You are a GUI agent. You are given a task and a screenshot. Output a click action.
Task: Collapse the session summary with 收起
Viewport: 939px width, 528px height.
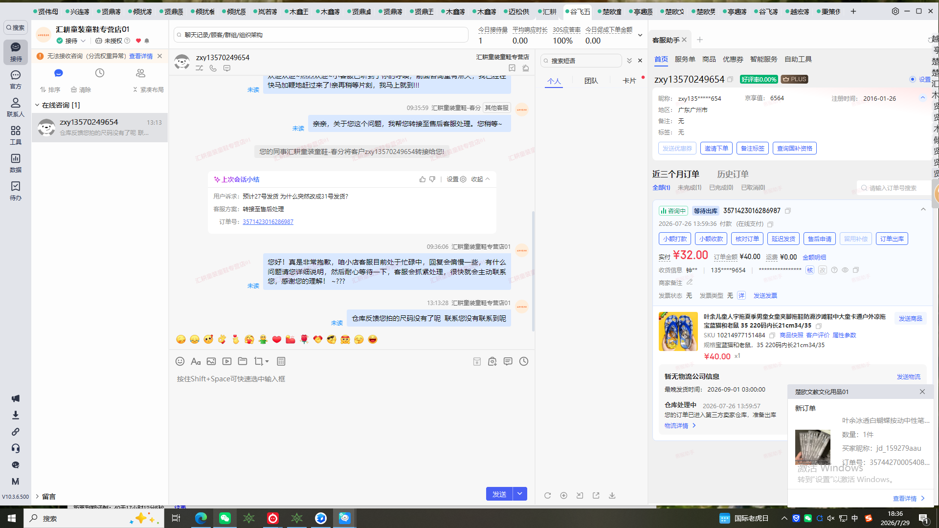coord(481,179)
